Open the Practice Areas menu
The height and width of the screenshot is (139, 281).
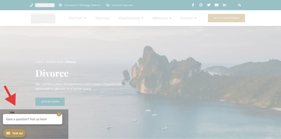tap(129, 18)
